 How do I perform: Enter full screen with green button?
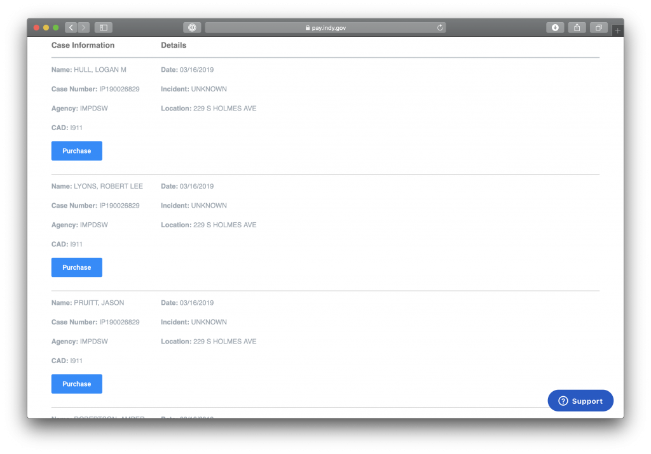56,28
